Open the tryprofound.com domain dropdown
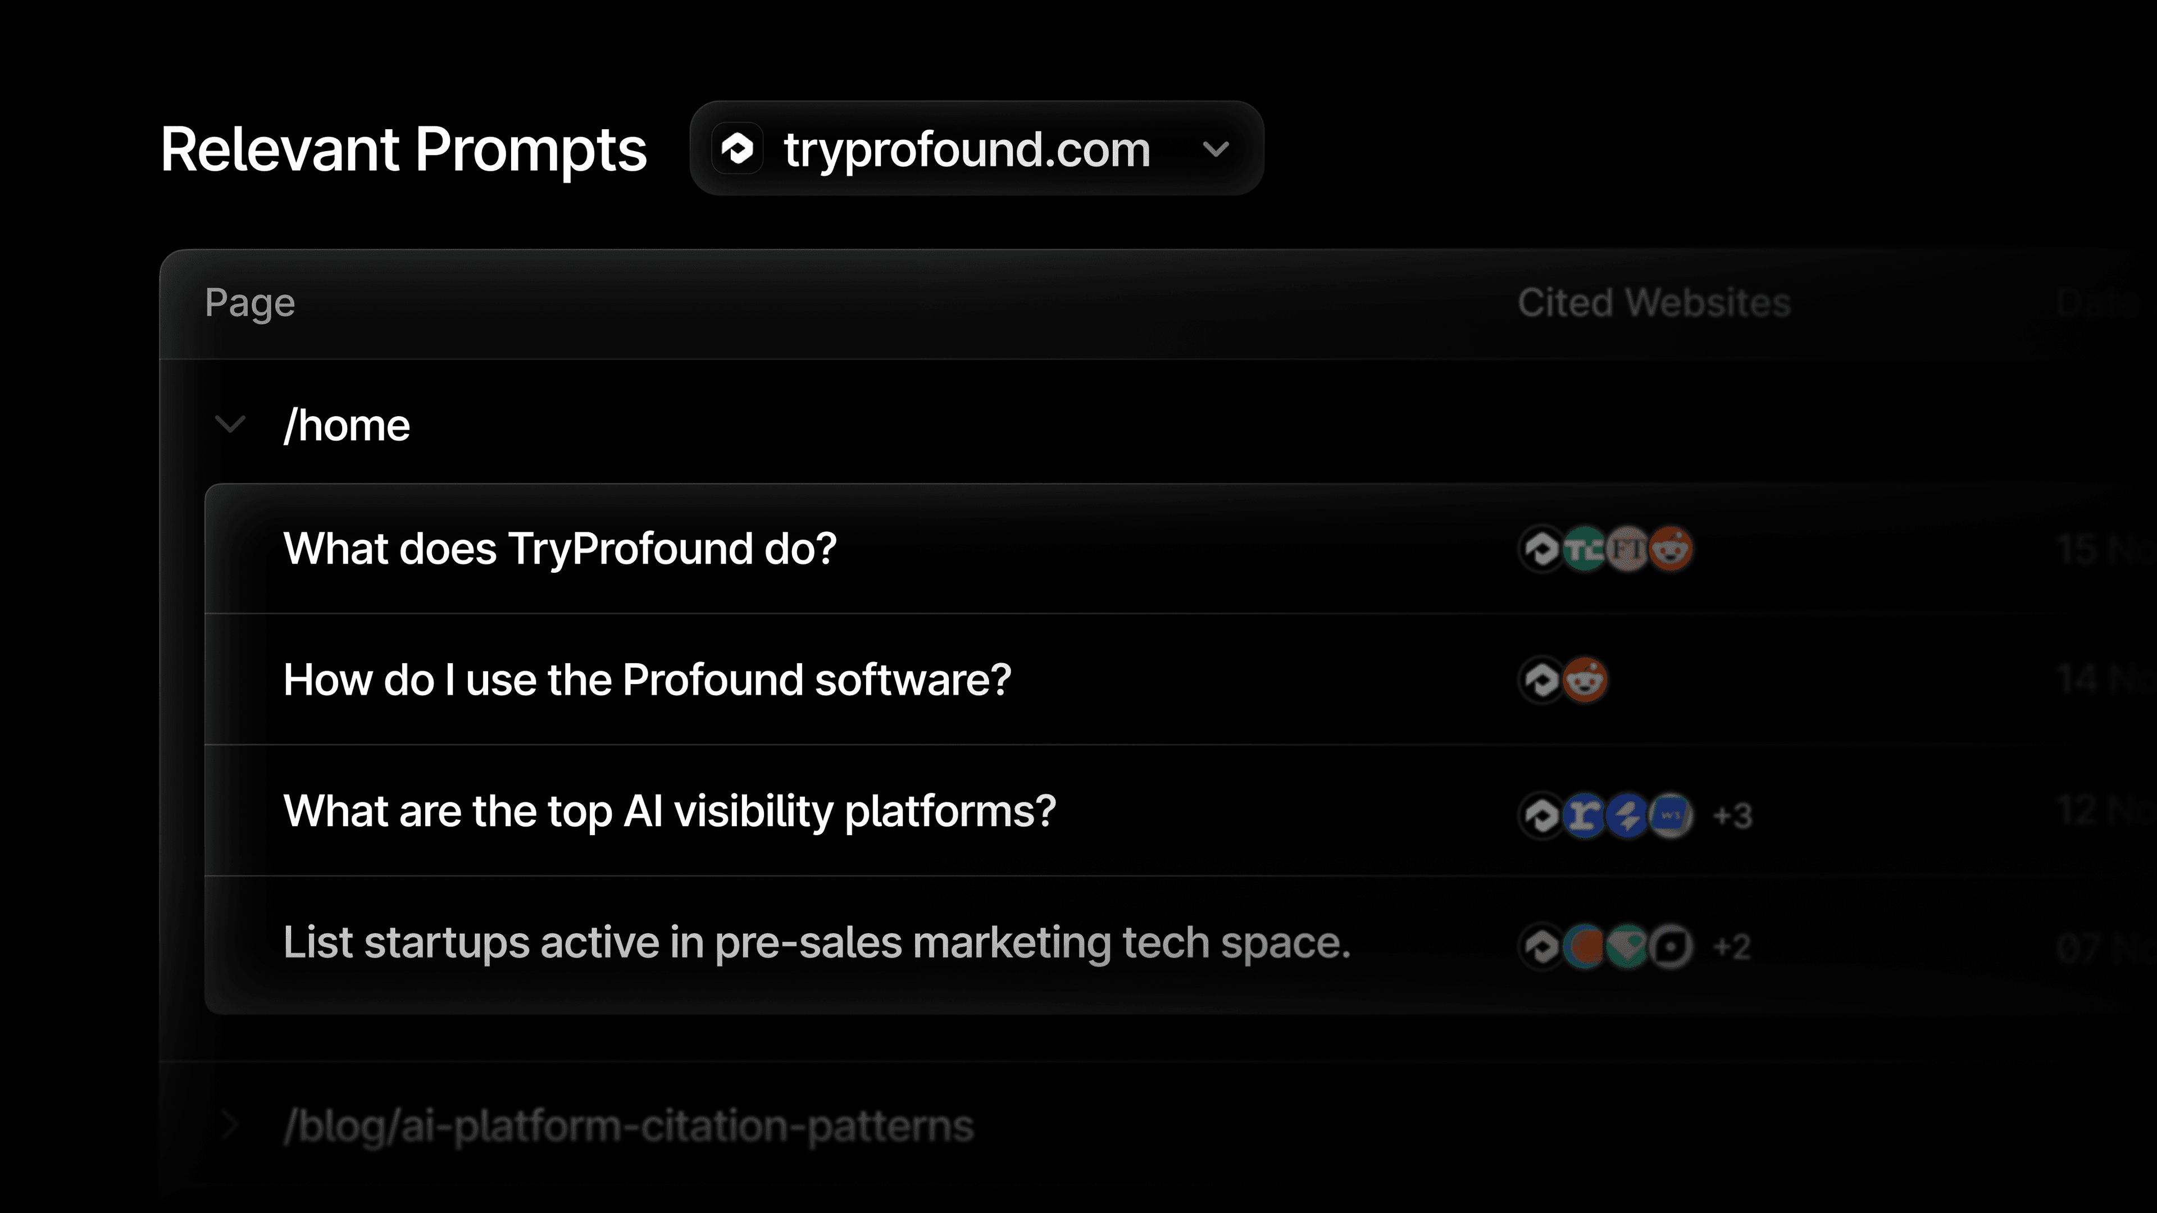The width and height of the screenshot is (2157, 1213). pyautogui.click(x=1217, y=150)
